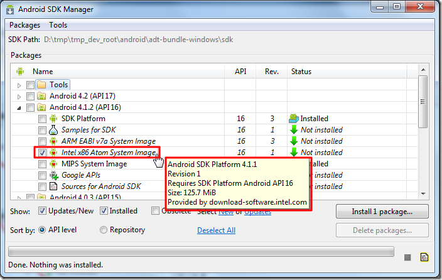Disable the Installed show filter
Screen dimensions: 442x280
click(104, 211)
